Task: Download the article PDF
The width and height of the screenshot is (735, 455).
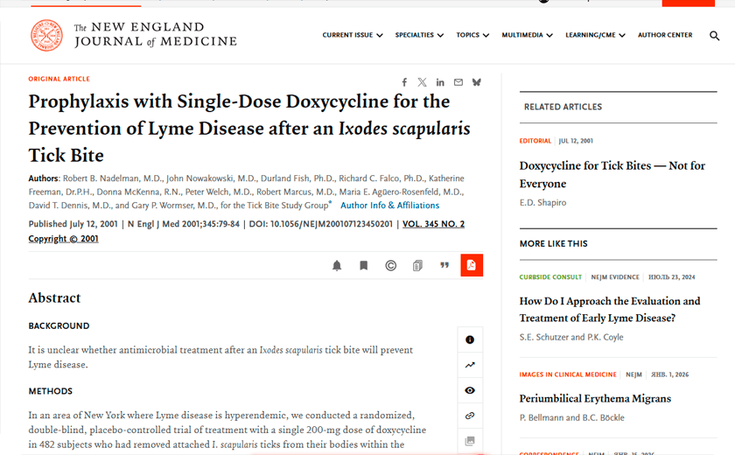Action: (472, 265)
